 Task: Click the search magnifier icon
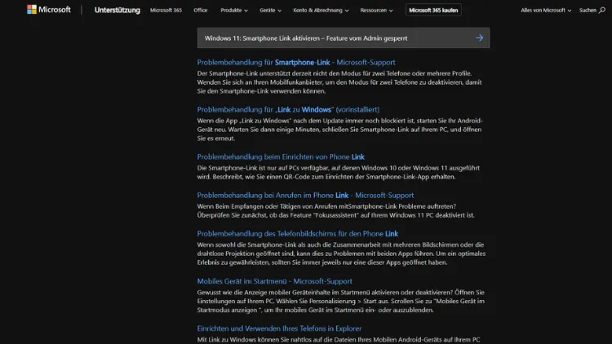click(x=602, y=10)
